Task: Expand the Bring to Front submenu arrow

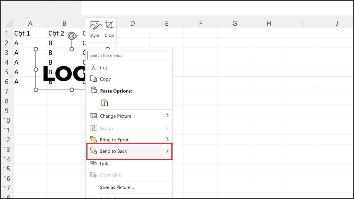Action: pyautogui.click(x=167, y=139)
